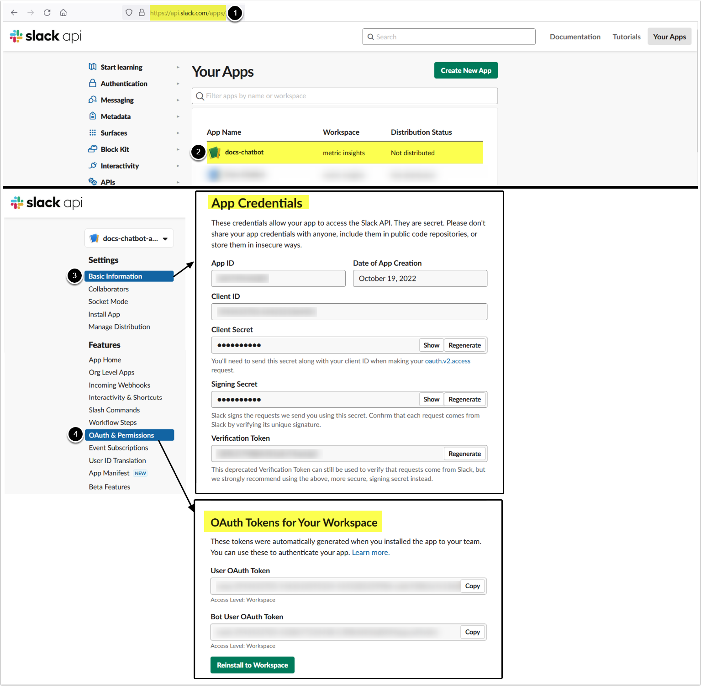Click the APIs icon in sidebar
The image size is (701, 686).
tap(93, 181)
